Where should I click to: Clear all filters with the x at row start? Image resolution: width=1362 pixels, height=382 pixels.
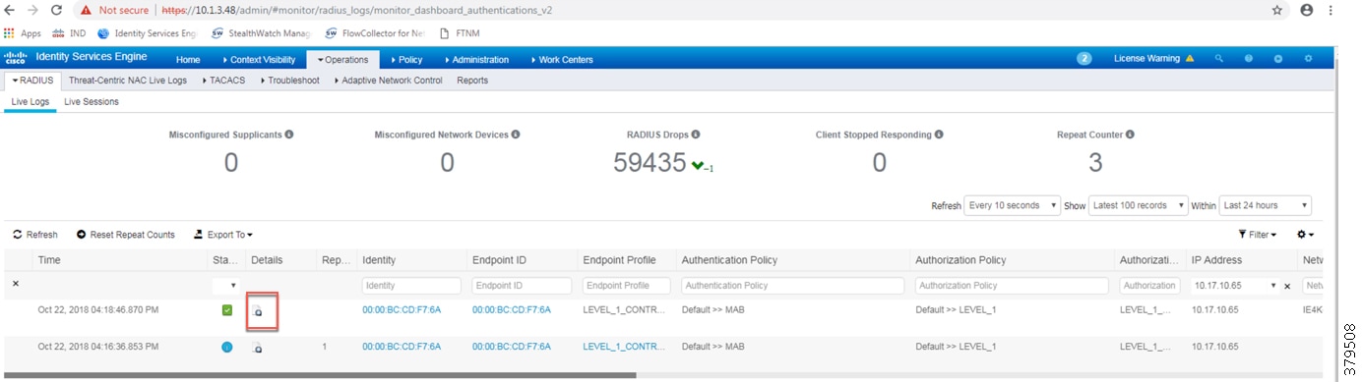pyautogui.click(x=15, y=284)
